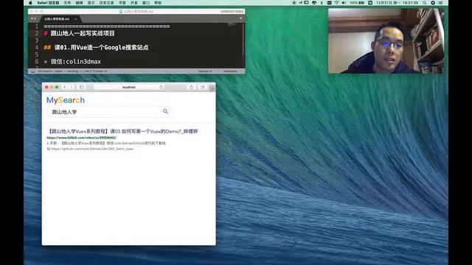Click the MySearch logo
Screen dimensions: 472x265
pyautogui.click(x=66, y=100)
